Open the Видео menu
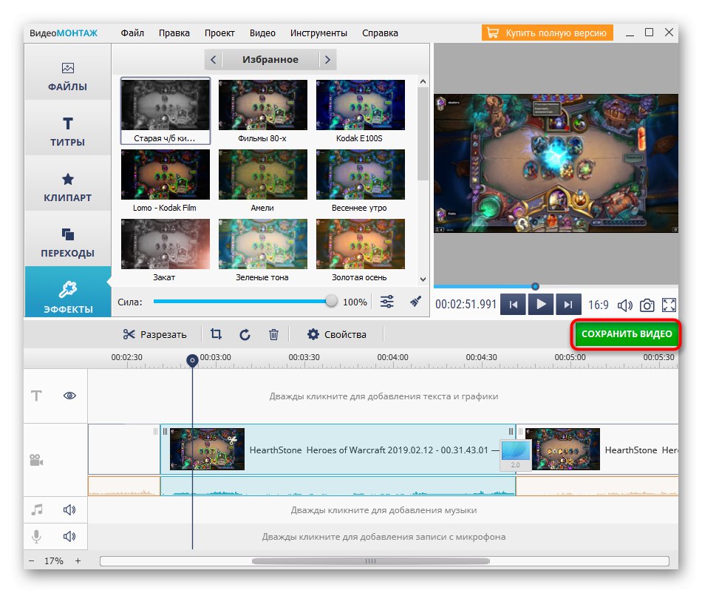 coord(262,33)
